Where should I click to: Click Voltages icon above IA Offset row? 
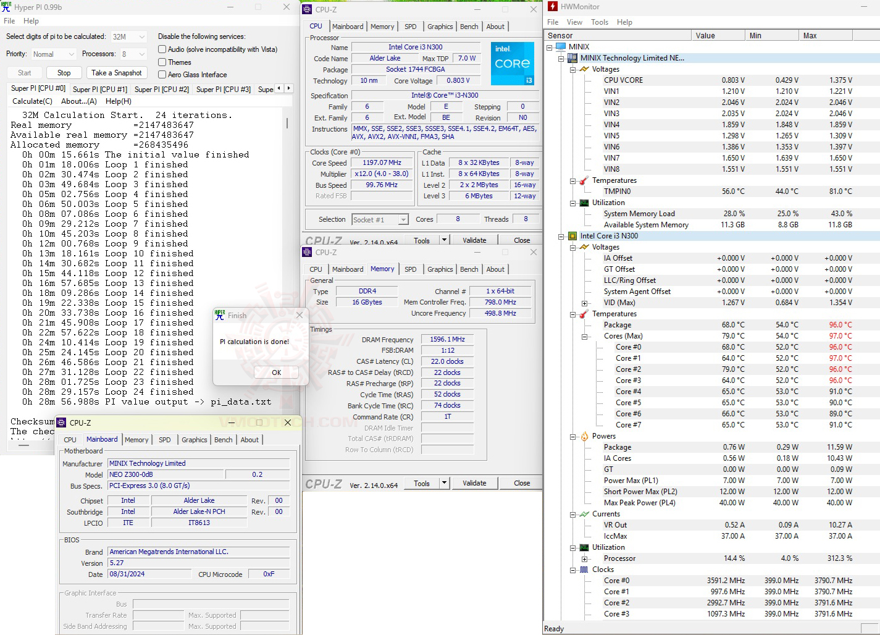click(x=584, y=247)
